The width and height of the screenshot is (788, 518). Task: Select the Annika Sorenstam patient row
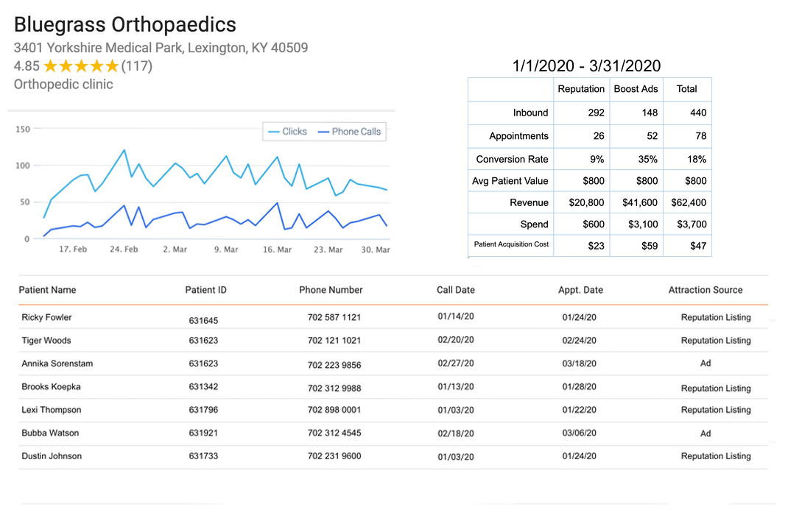393,363
